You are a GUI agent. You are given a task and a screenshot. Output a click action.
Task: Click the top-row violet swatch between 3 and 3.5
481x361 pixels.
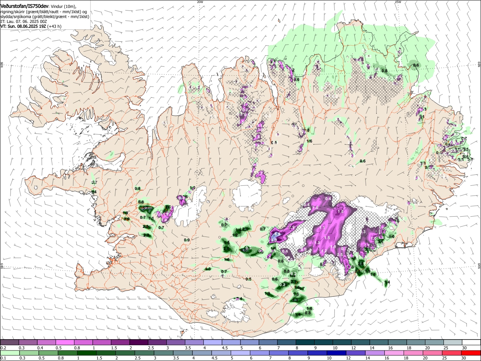[176, 342]
